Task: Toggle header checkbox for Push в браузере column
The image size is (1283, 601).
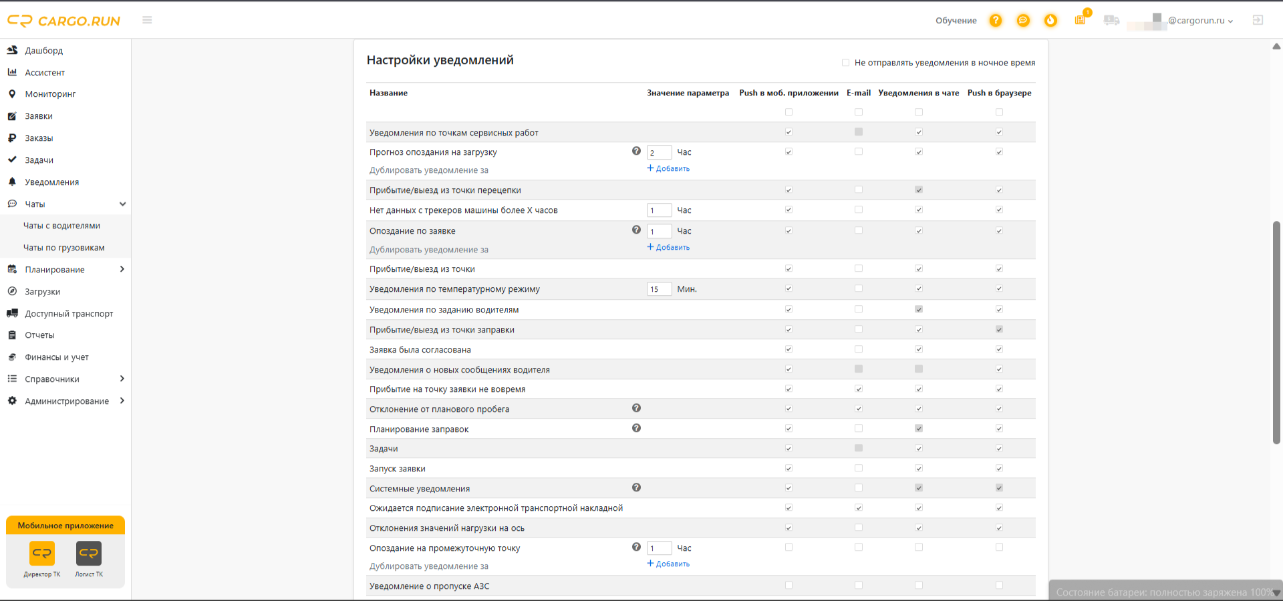Action: coord(999,112)
